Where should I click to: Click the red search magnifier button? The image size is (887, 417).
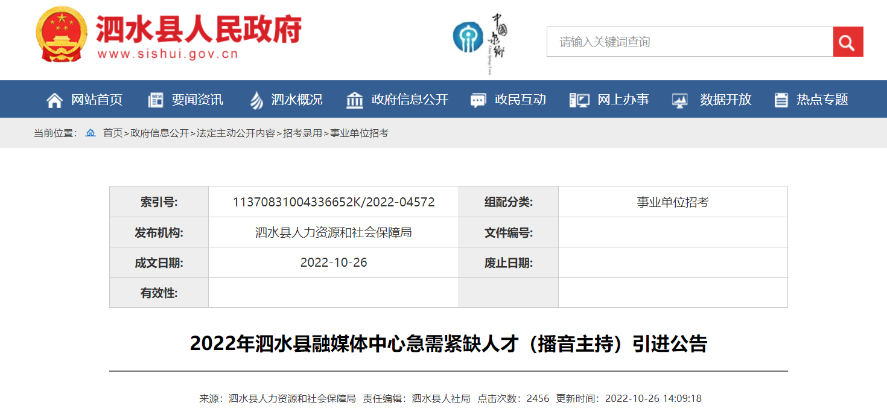848,42
